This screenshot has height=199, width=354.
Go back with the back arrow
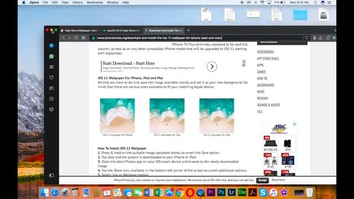pos(64,38)
